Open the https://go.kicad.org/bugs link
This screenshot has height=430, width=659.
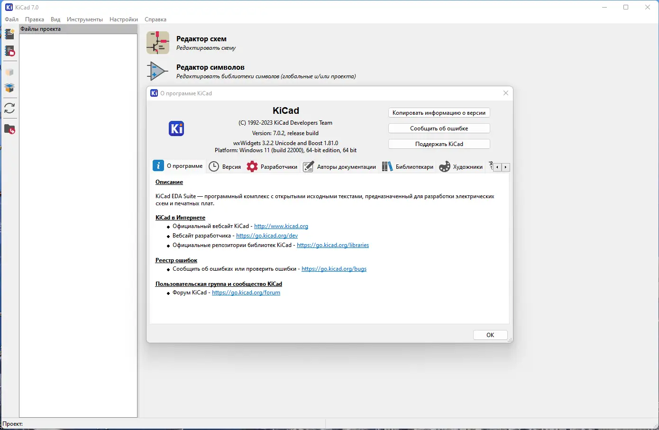click(x=334, y=269)
